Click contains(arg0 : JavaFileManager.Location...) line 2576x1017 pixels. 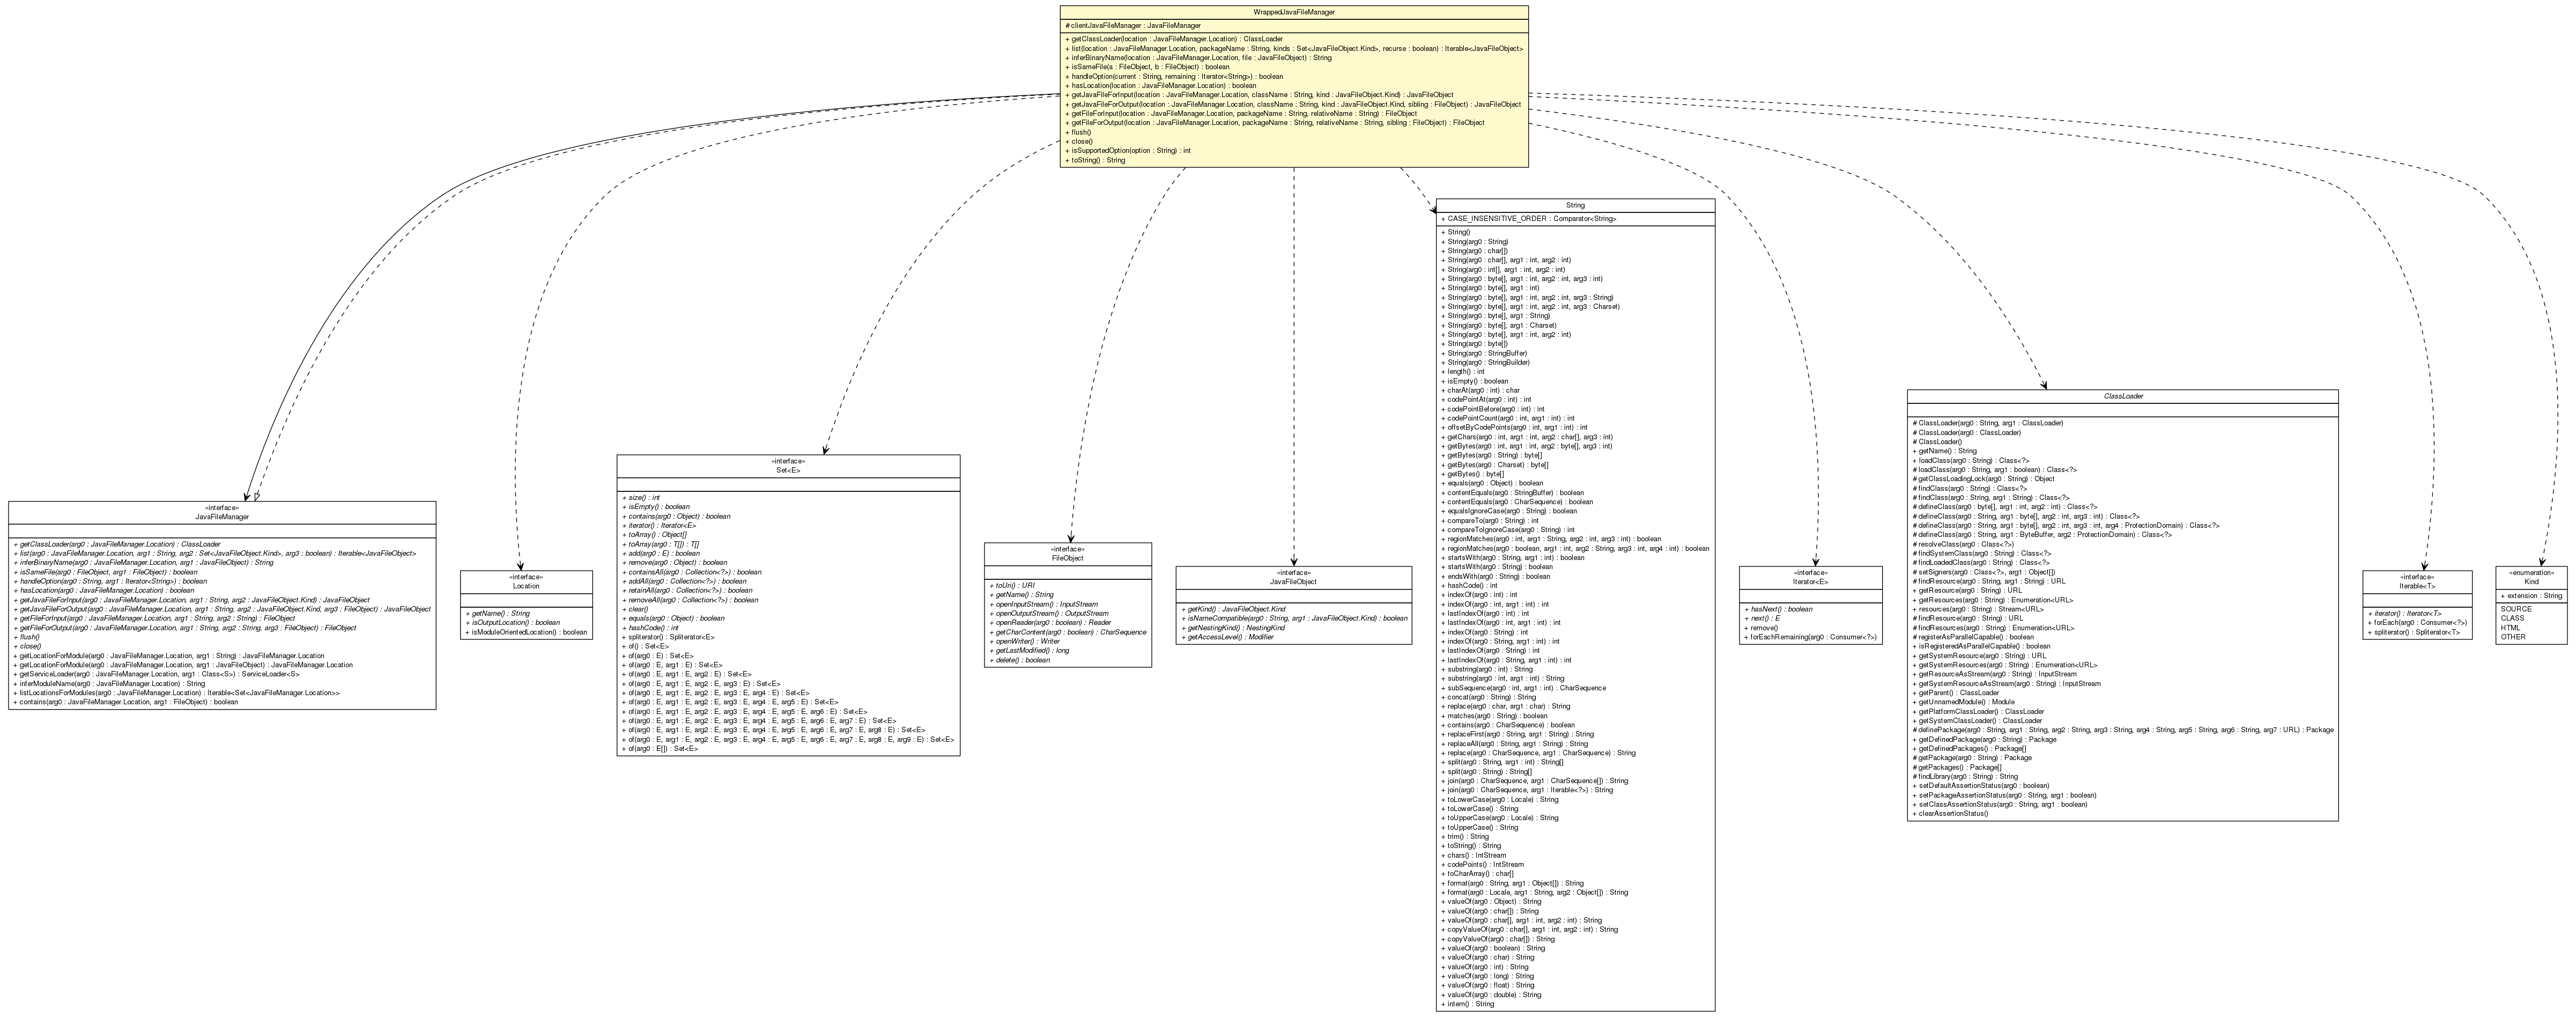pos(125,702)
